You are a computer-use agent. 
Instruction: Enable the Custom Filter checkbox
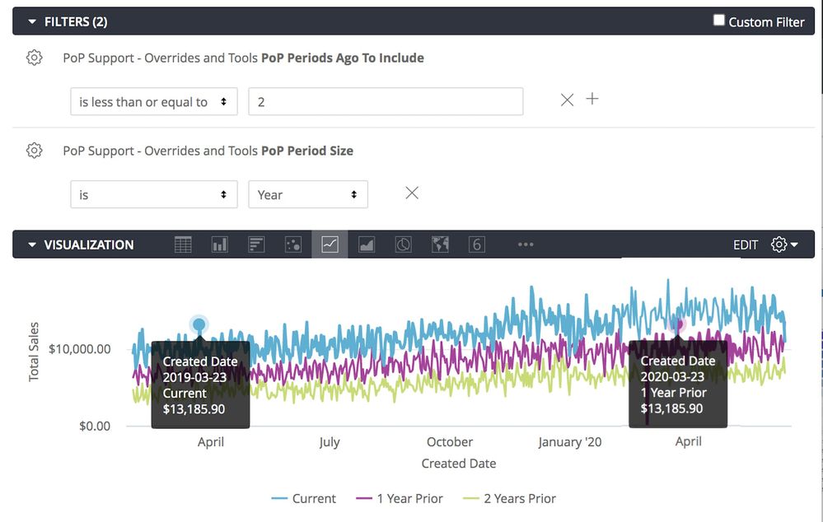tap(719, 21)
